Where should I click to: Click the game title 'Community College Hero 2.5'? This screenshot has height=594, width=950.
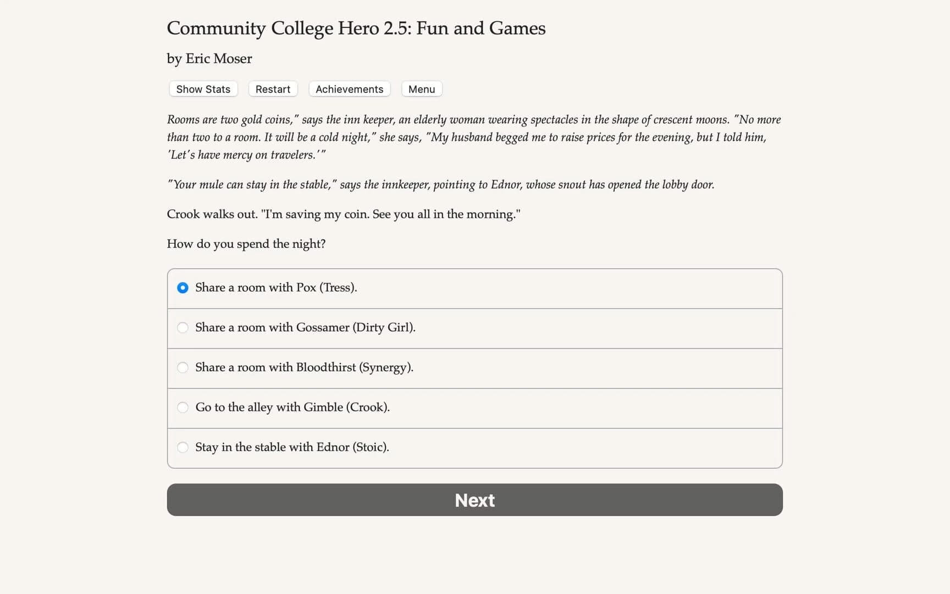click(x=356, y=28)
